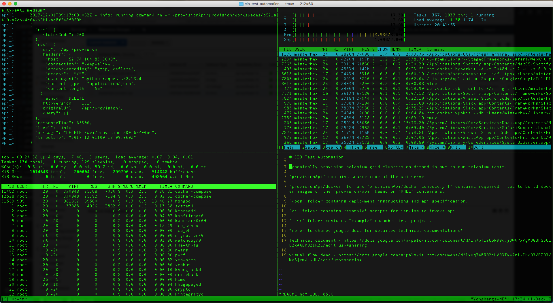Activate the Filter option in htop

[351, 147]
